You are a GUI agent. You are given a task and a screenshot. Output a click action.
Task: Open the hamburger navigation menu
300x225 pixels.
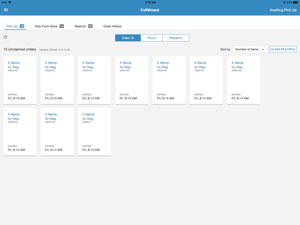click(x=6, y=10)
